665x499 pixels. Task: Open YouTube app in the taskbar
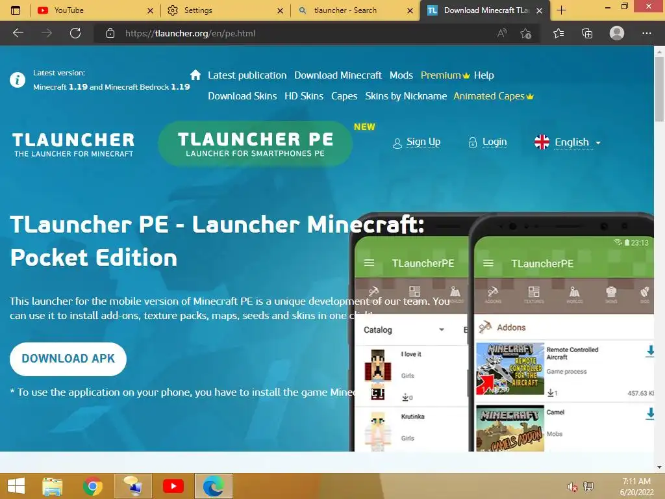click(x=173, y=486)
